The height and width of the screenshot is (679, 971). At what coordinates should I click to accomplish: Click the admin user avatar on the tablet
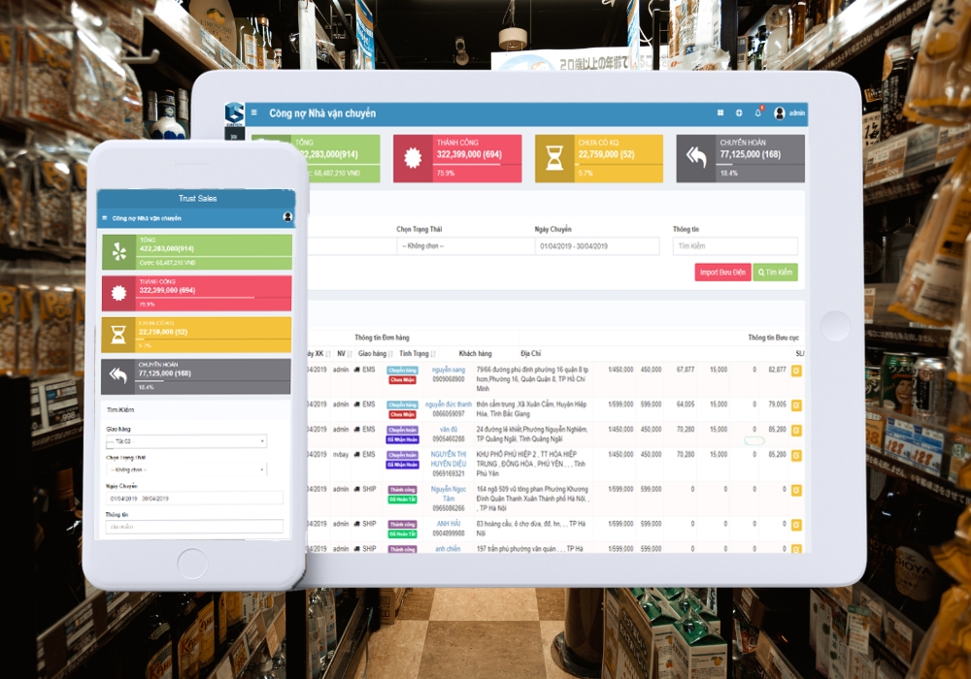pos(780,113)
